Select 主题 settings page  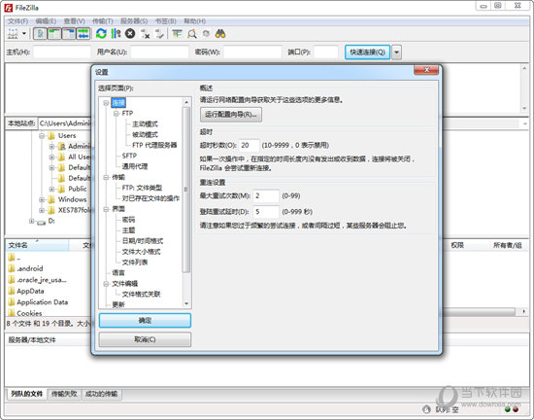tap(128, 230)
